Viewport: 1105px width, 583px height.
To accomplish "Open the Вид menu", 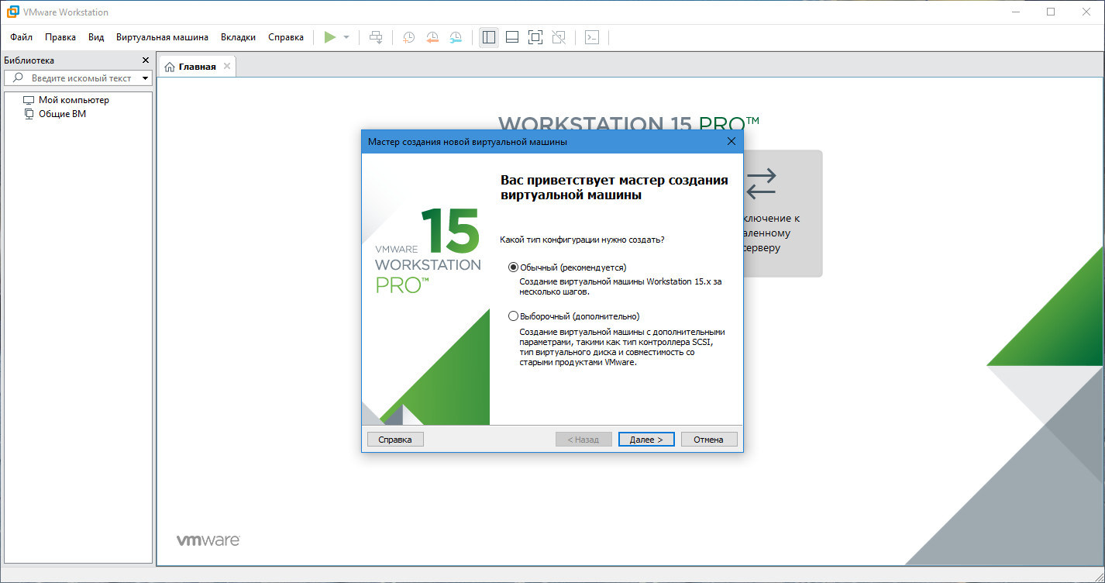I will click(x=96, y=37).
